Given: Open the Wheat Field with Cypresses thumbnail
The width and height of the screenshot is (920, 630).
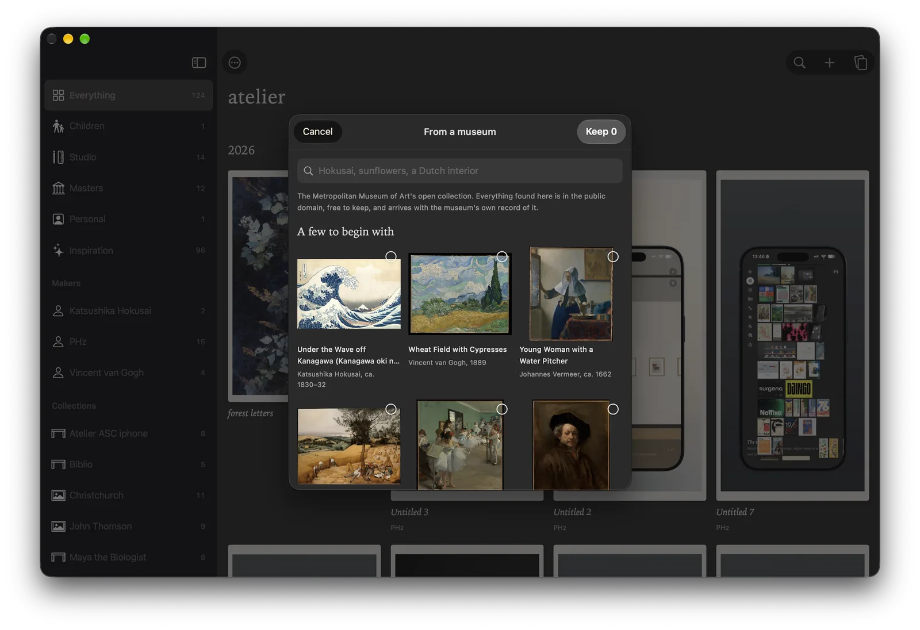Looking at the screenshot, I should tap(460, 294).
